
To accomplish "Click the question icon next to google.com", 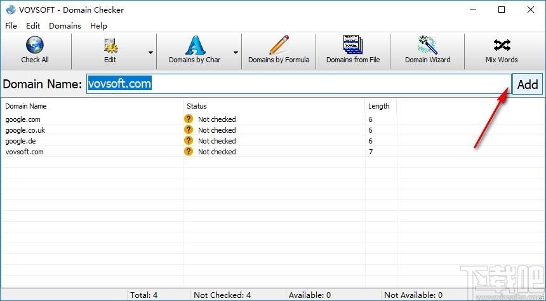I will point(189,119).
